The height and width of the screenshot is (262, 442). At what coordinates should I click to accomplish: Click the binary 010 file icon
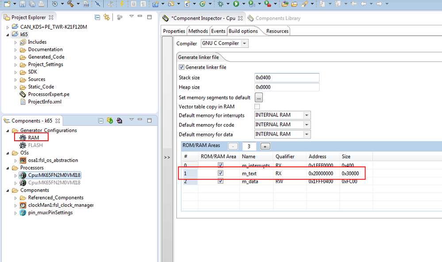click(86, 4)
